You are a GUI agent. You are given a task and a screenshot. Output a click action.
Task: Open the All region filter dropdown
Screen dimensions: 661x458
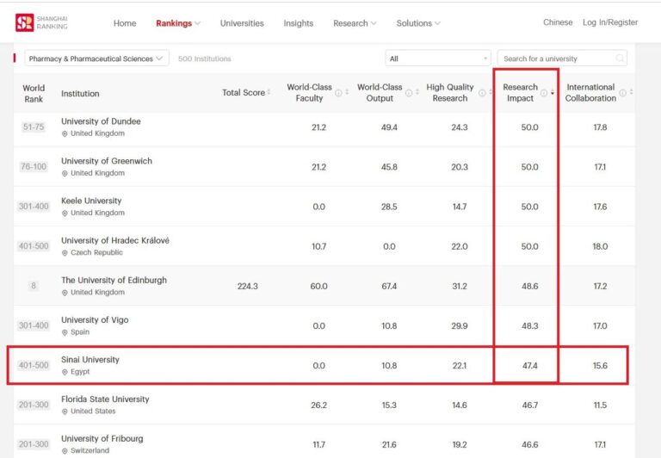click(x=437, y=59)
